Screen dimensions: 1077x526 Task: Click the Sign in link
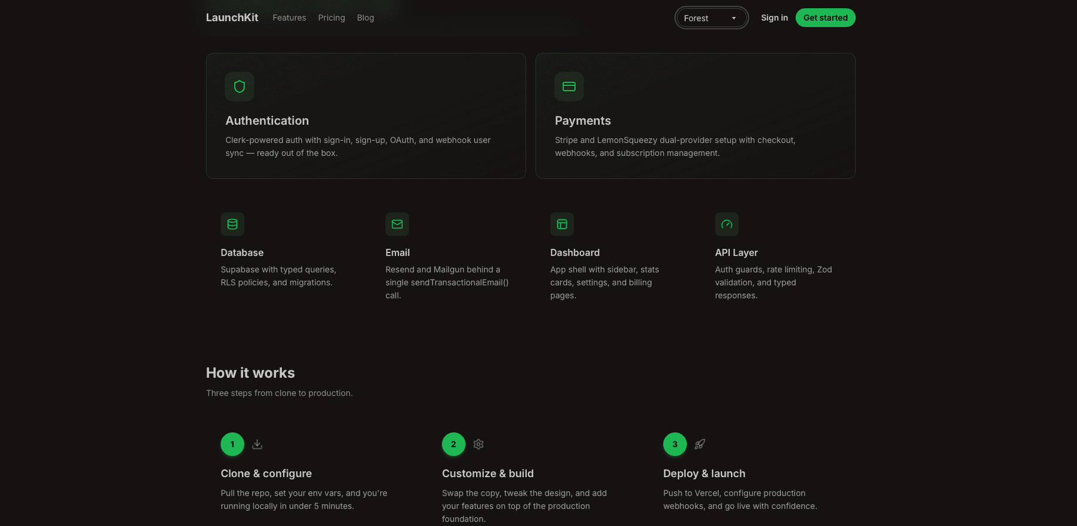(774, 18)
